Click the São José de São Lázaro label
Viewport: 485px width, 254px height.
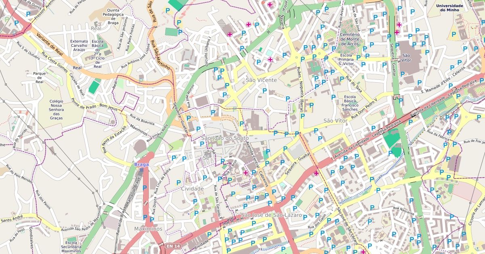tap(271, 215)
